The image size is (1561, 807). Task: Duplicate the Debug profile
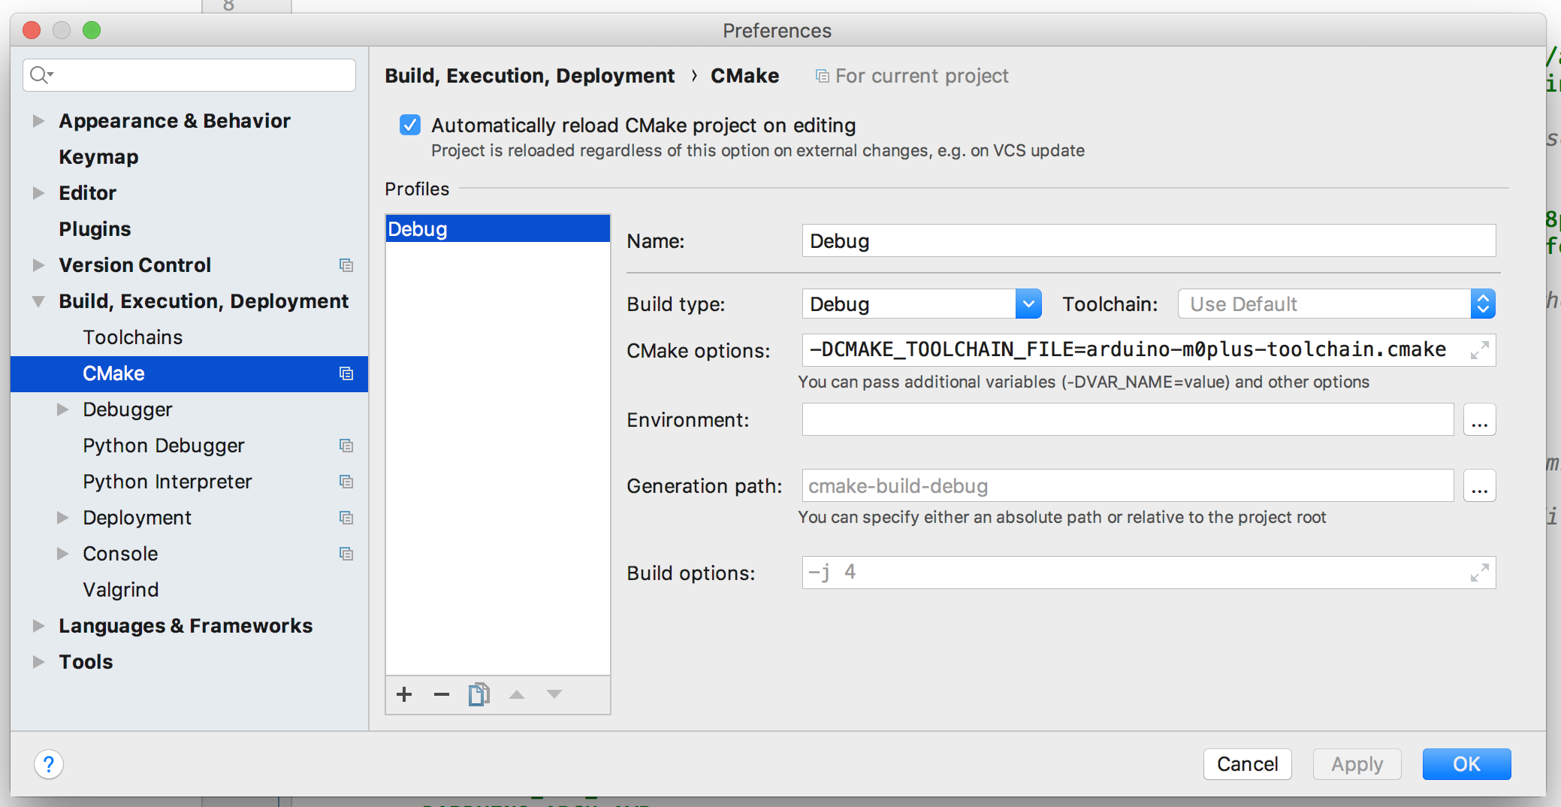tap(479, 694)
